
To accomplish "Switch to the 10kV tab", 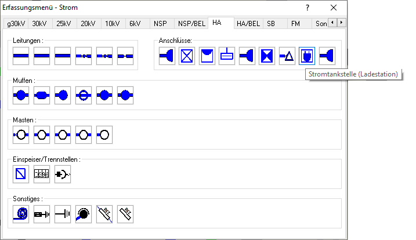I will (x=113, y=24).
